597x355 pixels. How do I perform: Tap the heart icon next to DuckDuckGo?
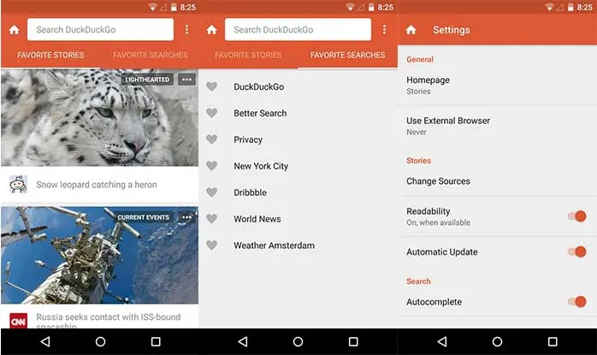point(212,87)
